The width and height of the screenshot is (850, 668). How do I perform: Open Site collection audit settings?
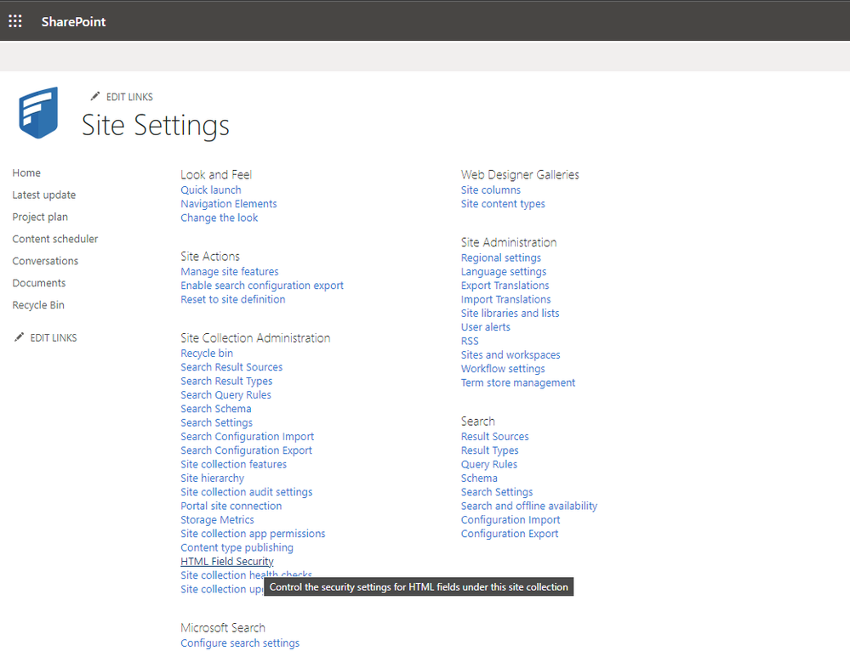[x=247, y=492]
